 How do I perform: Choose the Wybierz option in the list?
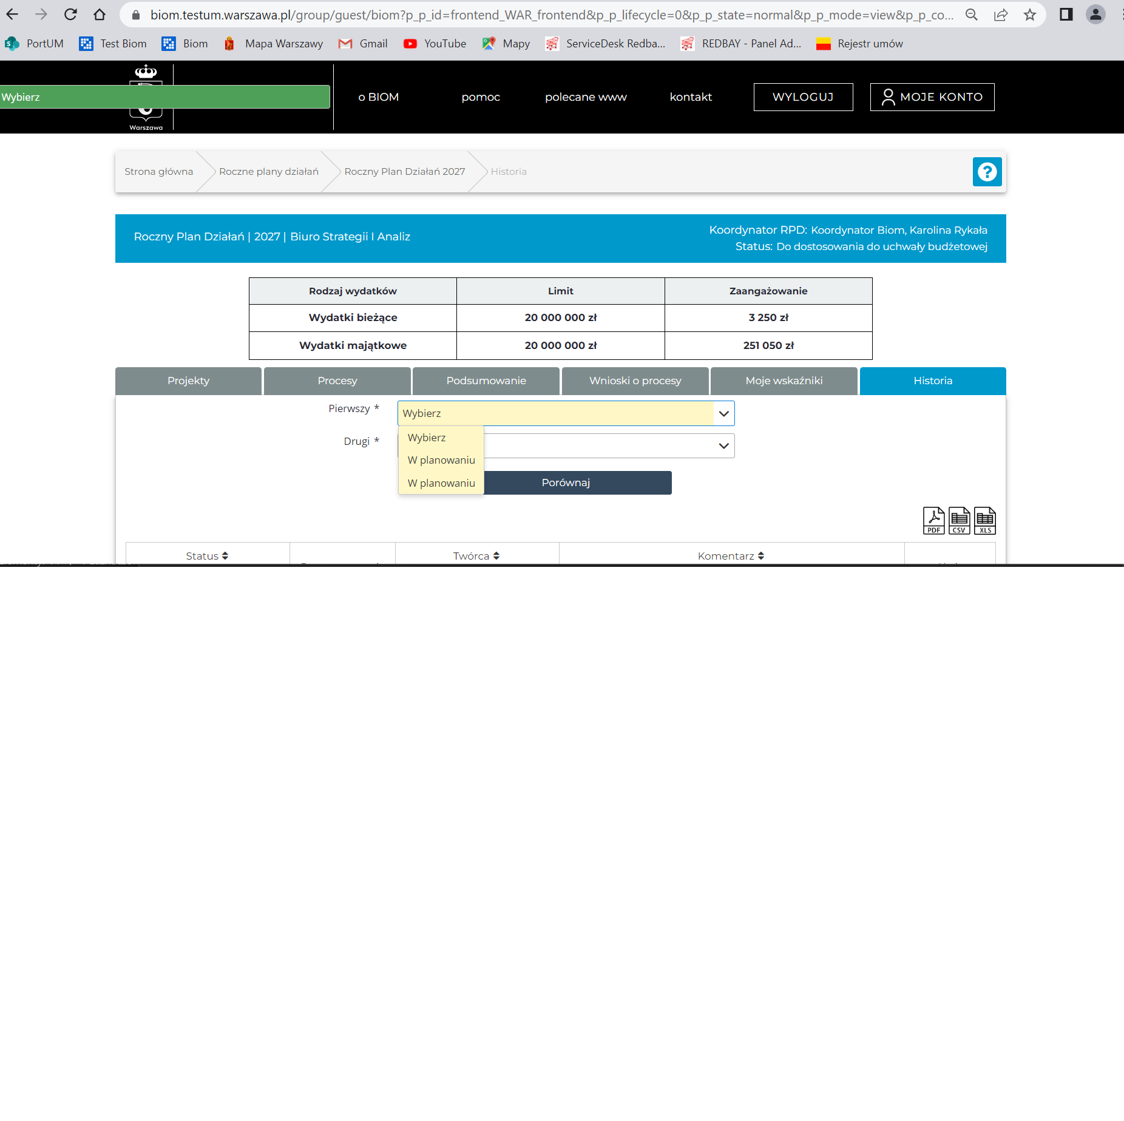pyautogui.click(x=427, y=438)
